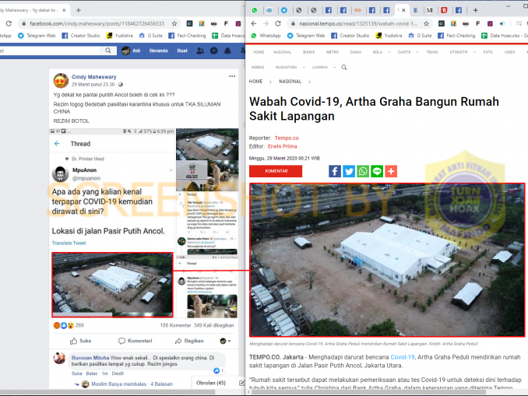This screenshot has width=528, height=396.
Task: Open a new tab in the Facebook window
Action: point(78,10)
